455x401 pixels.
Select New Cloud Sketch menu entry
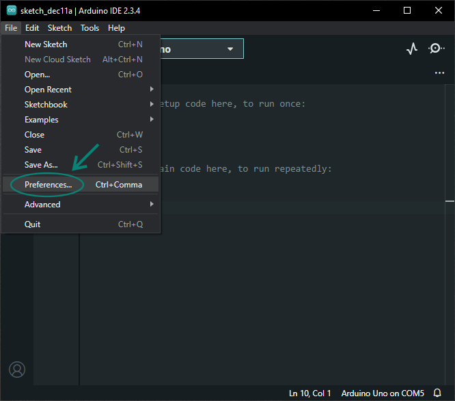point(81,60)
